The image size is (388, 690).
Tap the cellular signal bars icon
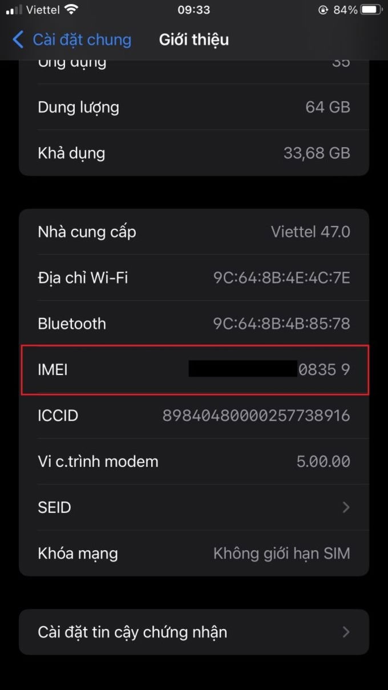pyautogui.click(x=14, y=10)
